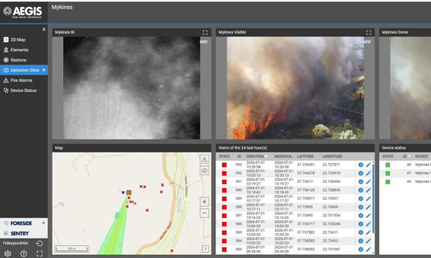Expand the Detection Sites submenu arrow
This screenshot has width=431, height=258.
[x=44, y=70]
